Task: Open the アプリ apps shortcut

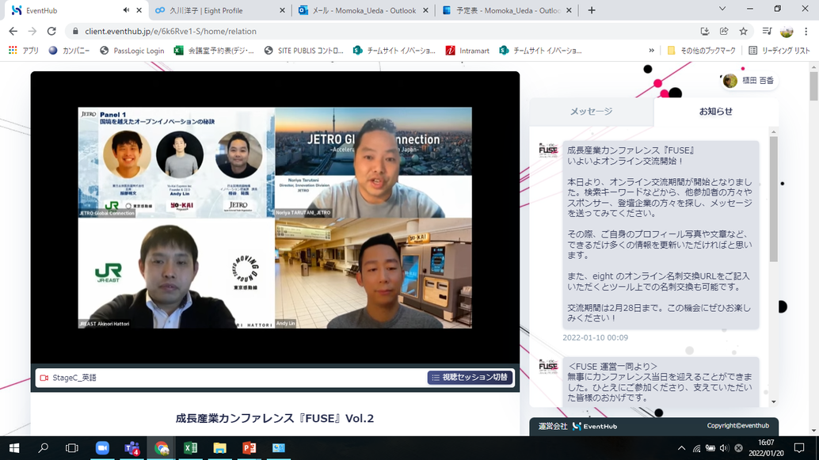Action: (x=24, y=51)
